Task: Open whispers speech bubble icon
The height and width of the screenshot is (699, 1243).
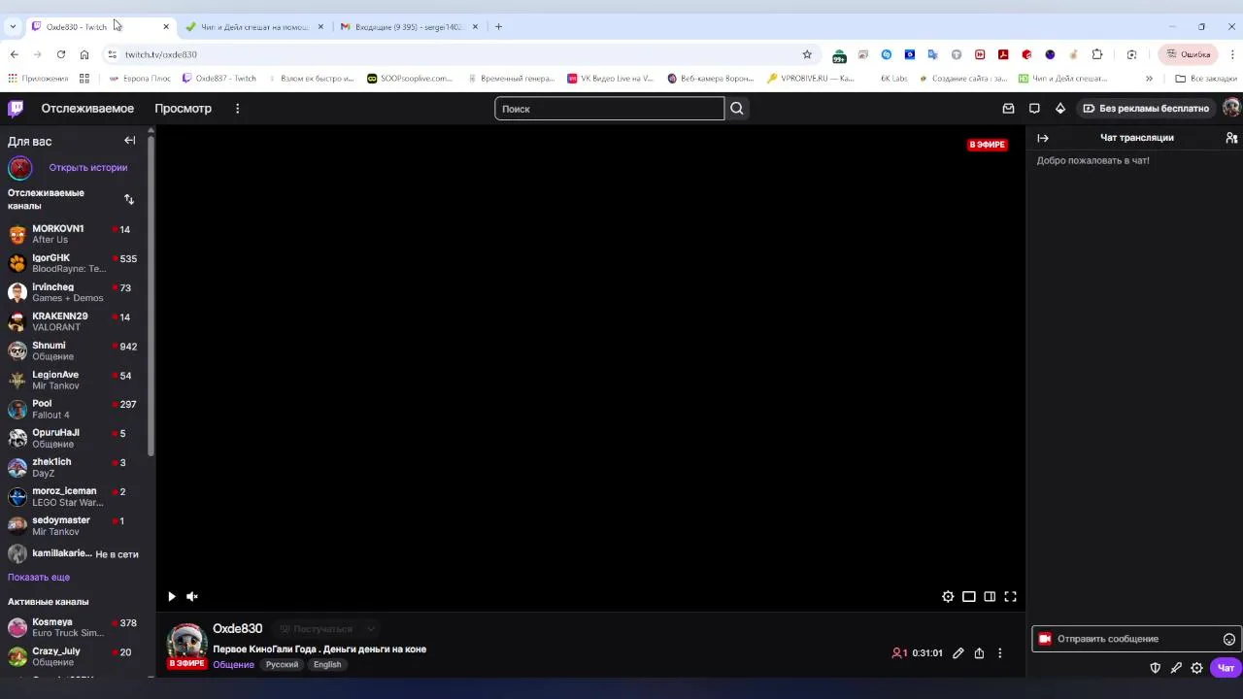Action: tap(1034, 109)
